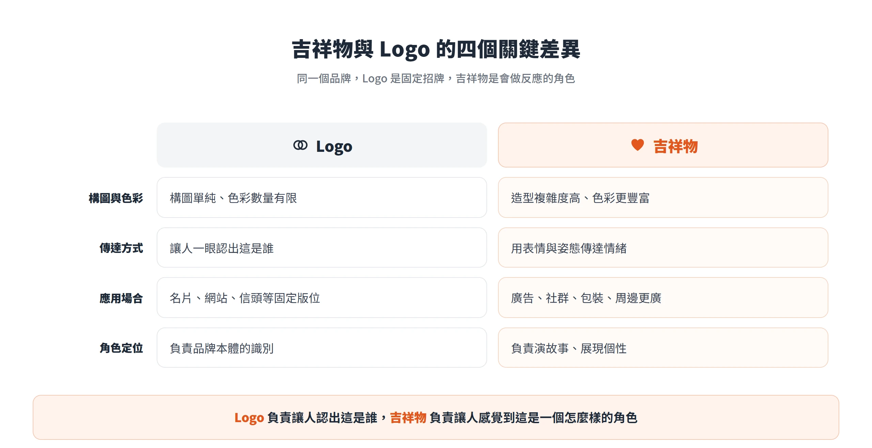This screenshot has height=448, width=872.
Task: Click the row label 傳達方式
Action: [x=121, y=248]
